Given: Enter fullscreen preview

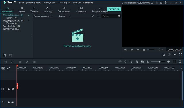Looking at the screenshot, I should point(181,54).
